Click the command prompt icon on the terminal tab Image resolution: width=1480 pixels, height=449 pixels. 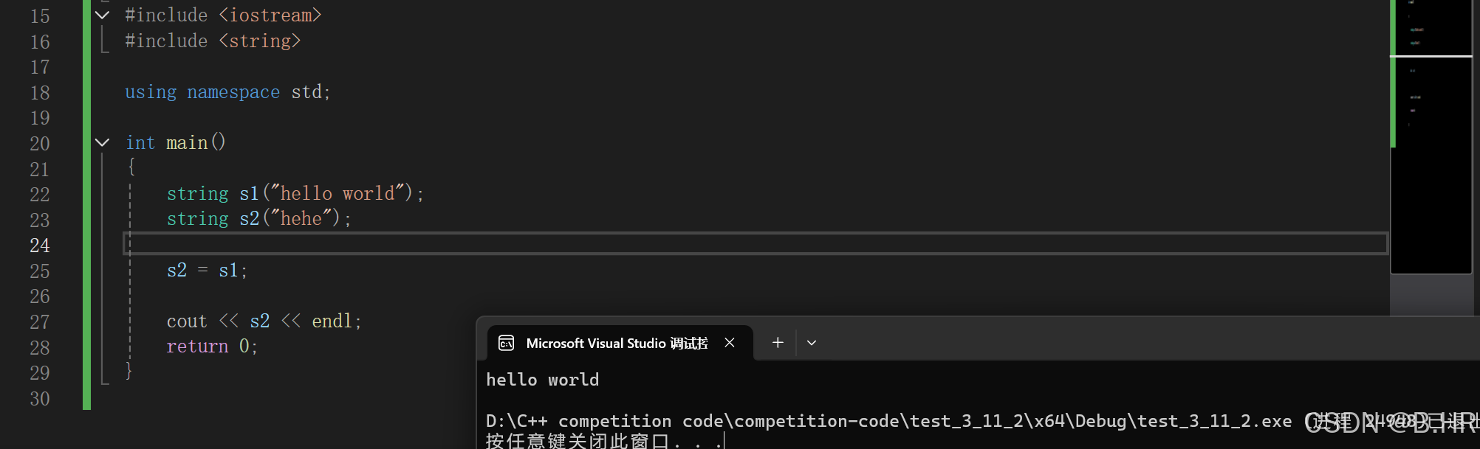click(506, 342)
